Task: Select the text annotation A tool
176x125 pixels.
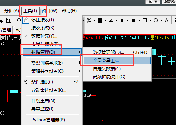Action: [x=167, y=20]
